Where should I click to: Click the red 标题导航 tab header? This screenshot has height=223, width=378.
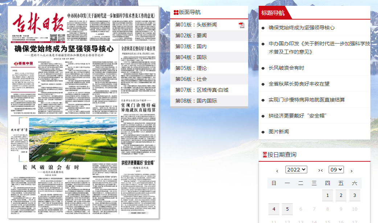(x=273, y=13)
